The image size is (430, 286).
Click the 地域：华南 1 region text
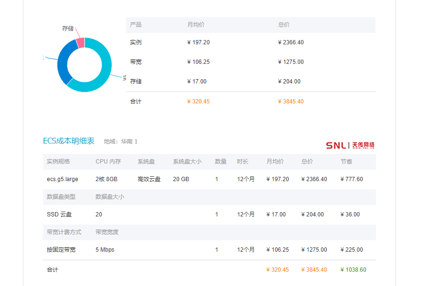point(120,142)
